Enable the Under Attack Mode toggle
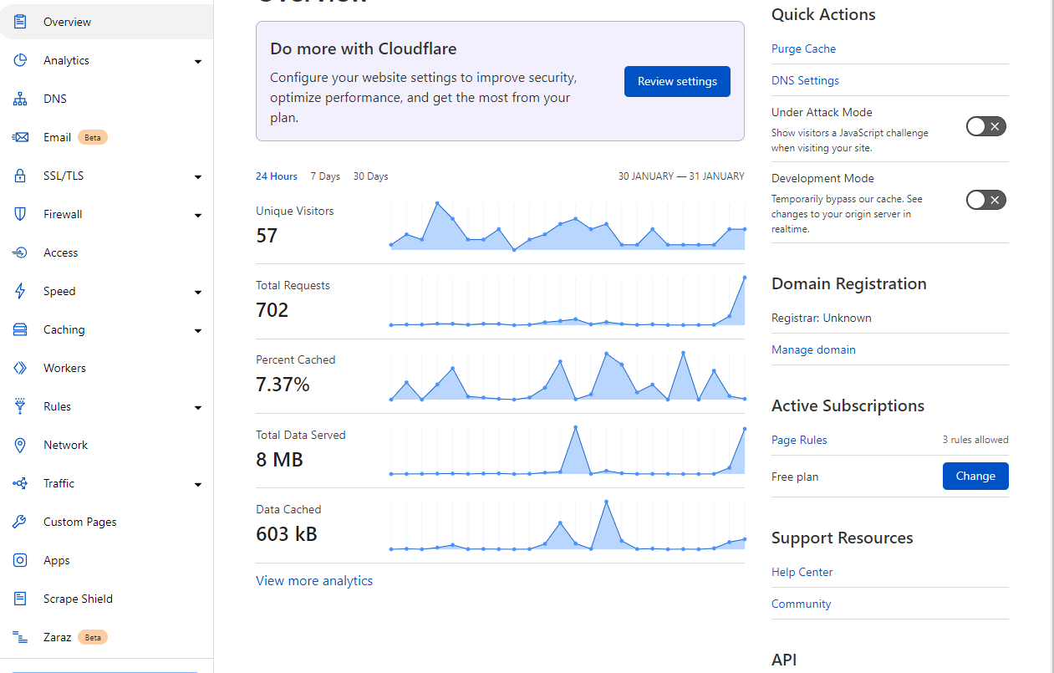 point(985,126)
